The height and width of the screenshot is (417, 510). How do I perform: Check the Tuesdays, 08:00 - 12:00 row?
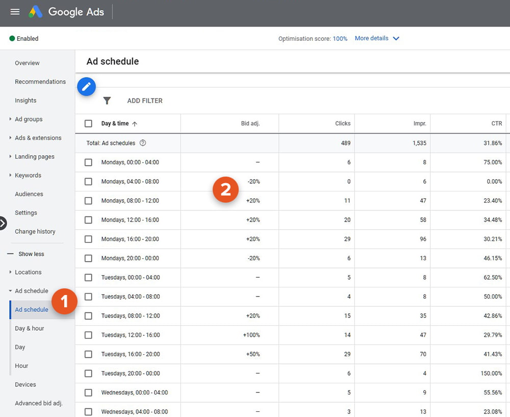point(88,316)
